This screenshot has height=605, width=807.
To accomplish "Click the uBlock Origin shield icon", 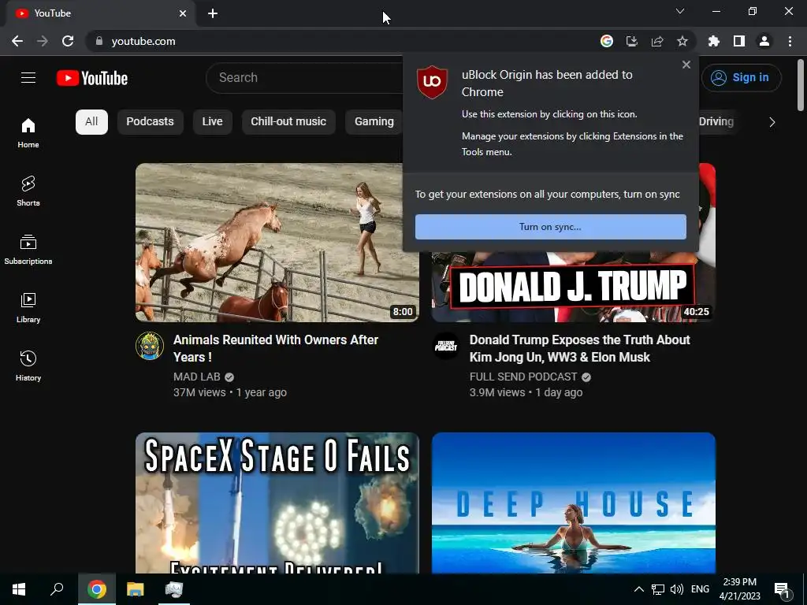I will point(432,82).
